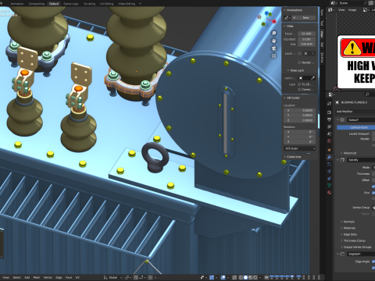Toggle perspective/orthographic grid icon

click(x=273, y=56)
